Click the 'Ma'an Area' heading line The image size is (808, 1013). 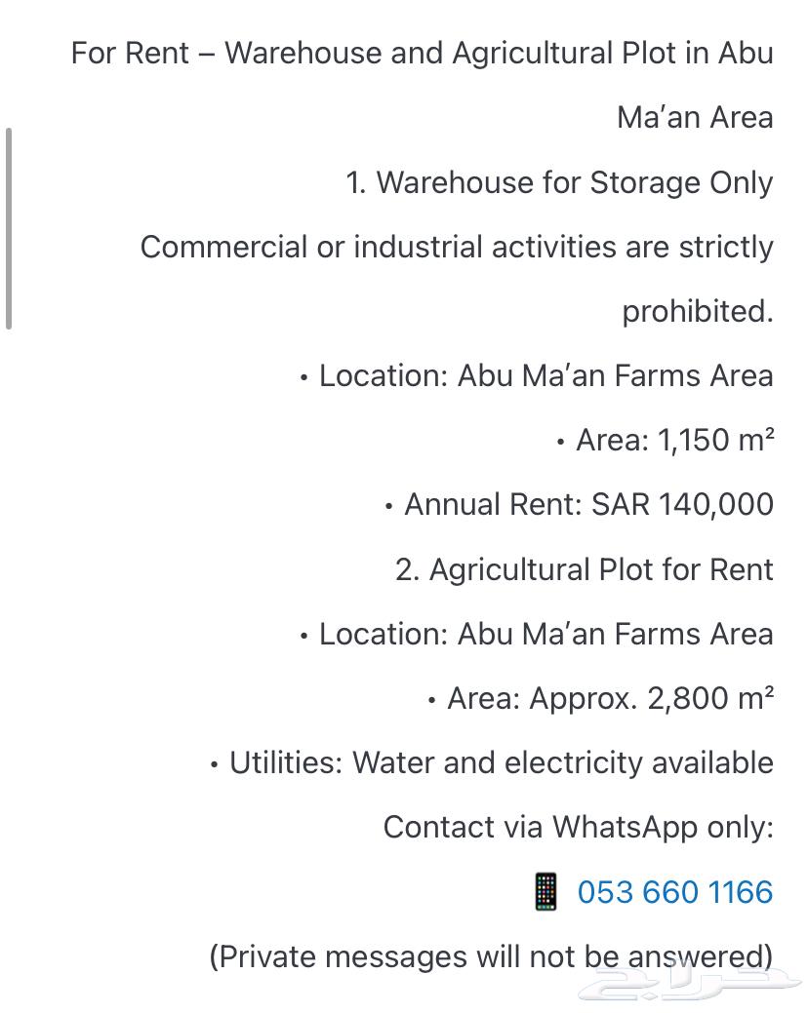695,118
